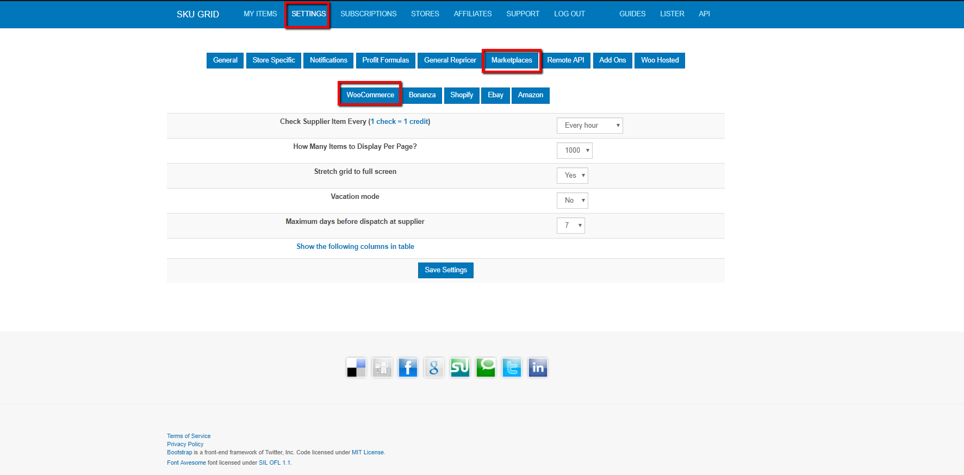
Task: Open the Privacy Policy link
Action: tap(185, 444)
